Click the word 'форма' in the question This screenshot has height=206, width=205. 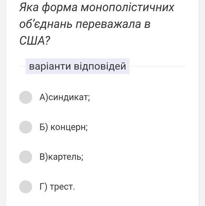(x=61, y=7)
